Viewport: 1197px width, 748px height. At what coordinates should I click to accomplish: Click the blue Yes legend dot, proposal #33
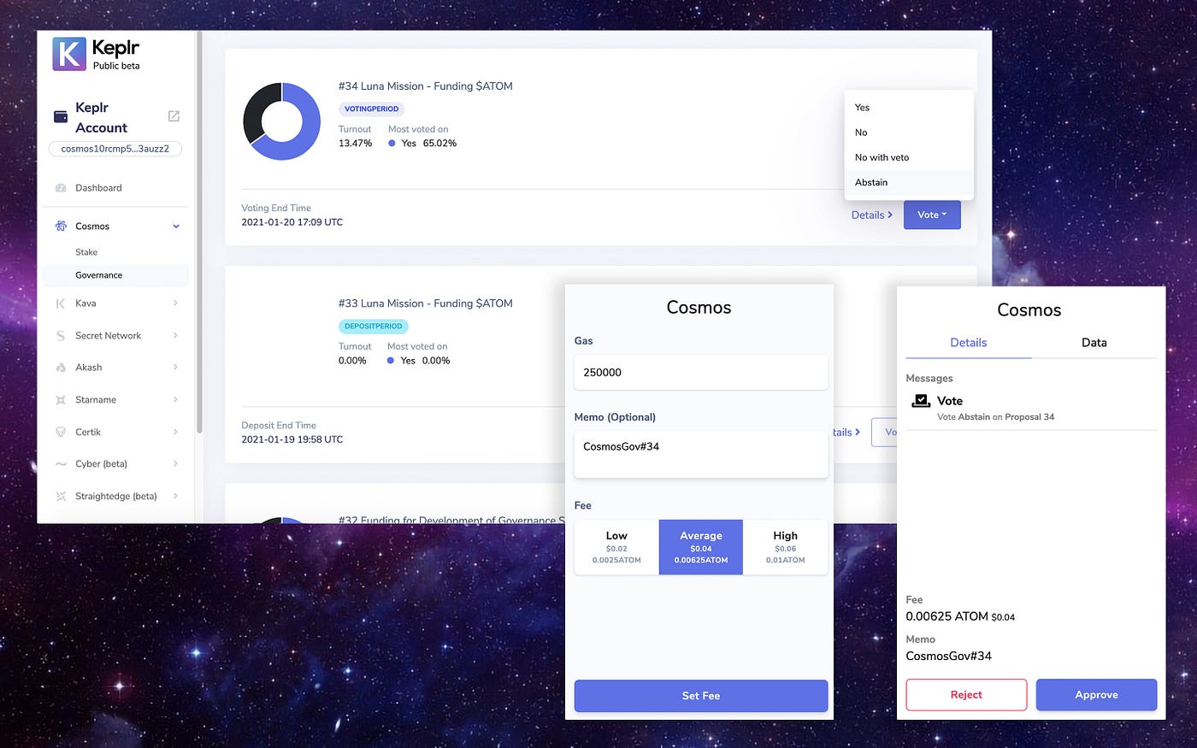(x=391, y=361)
